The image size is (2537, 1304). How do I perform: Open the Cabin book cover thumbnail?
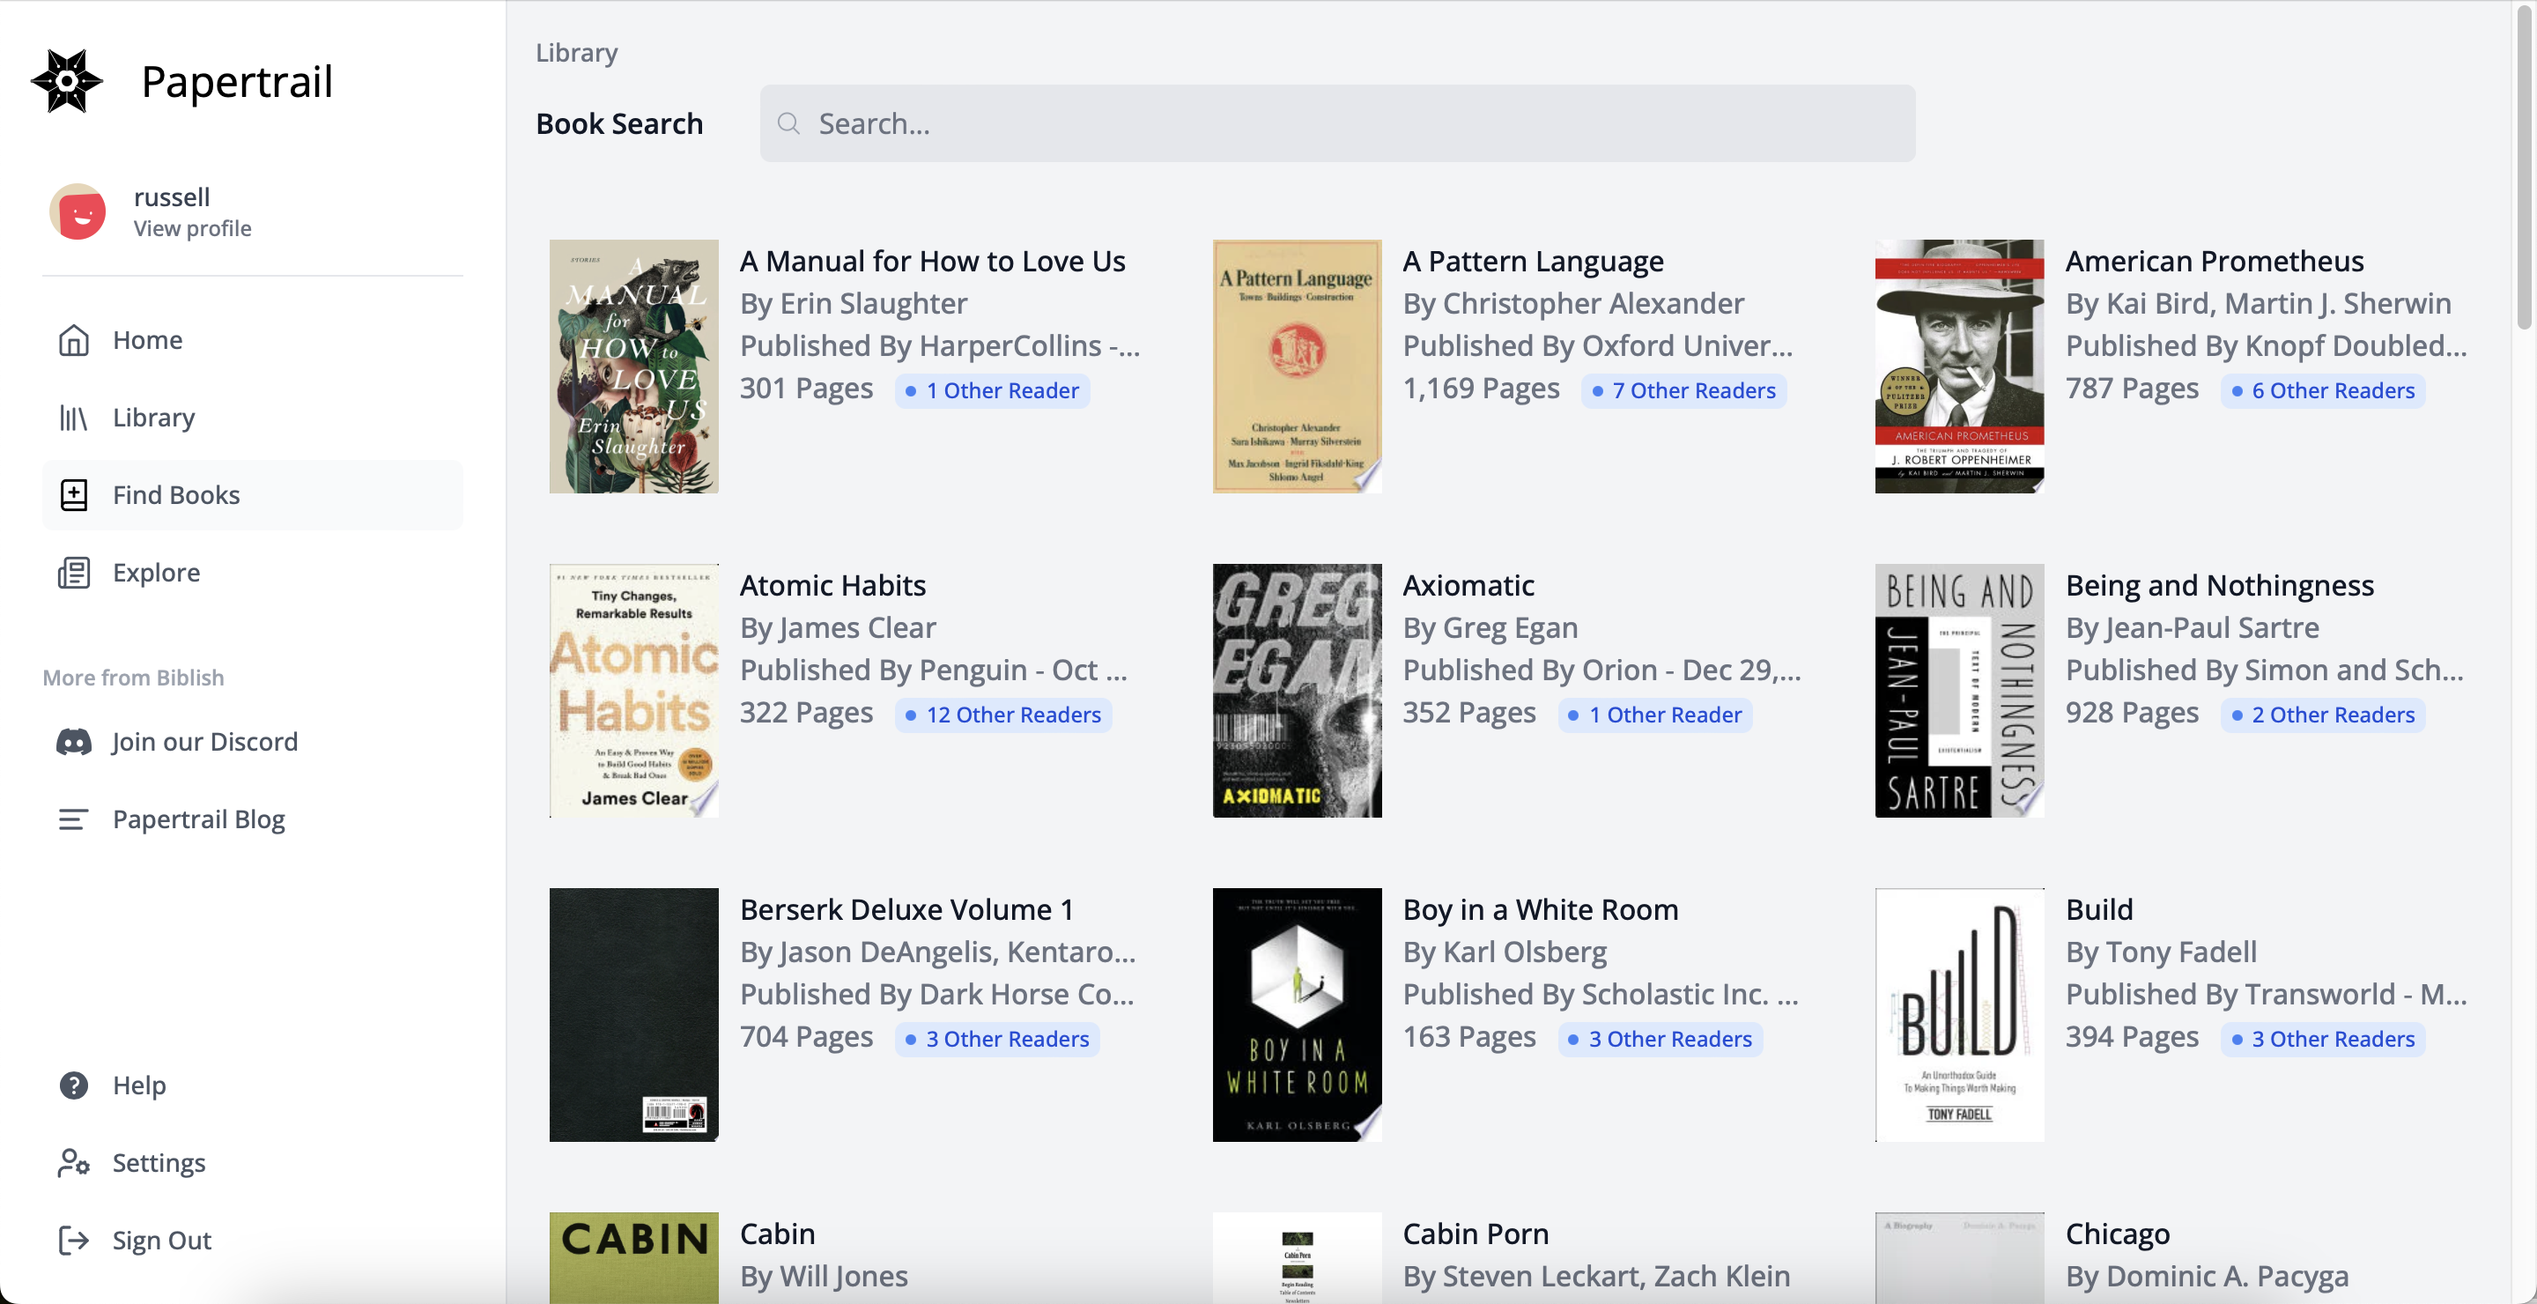[633, 1257]
